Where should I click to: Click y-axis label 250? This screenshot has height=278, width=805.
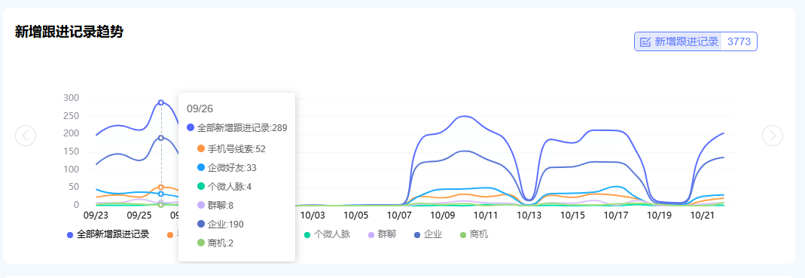tap(71, 116)
